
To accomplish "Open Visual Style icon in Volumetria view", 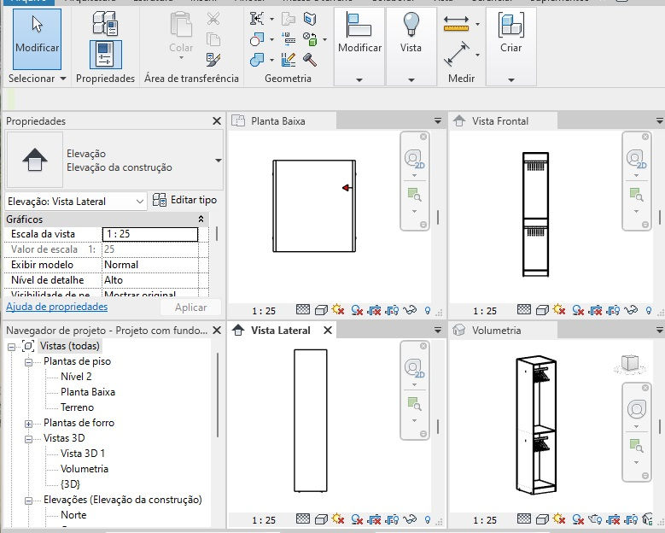I will click(542, 519).
